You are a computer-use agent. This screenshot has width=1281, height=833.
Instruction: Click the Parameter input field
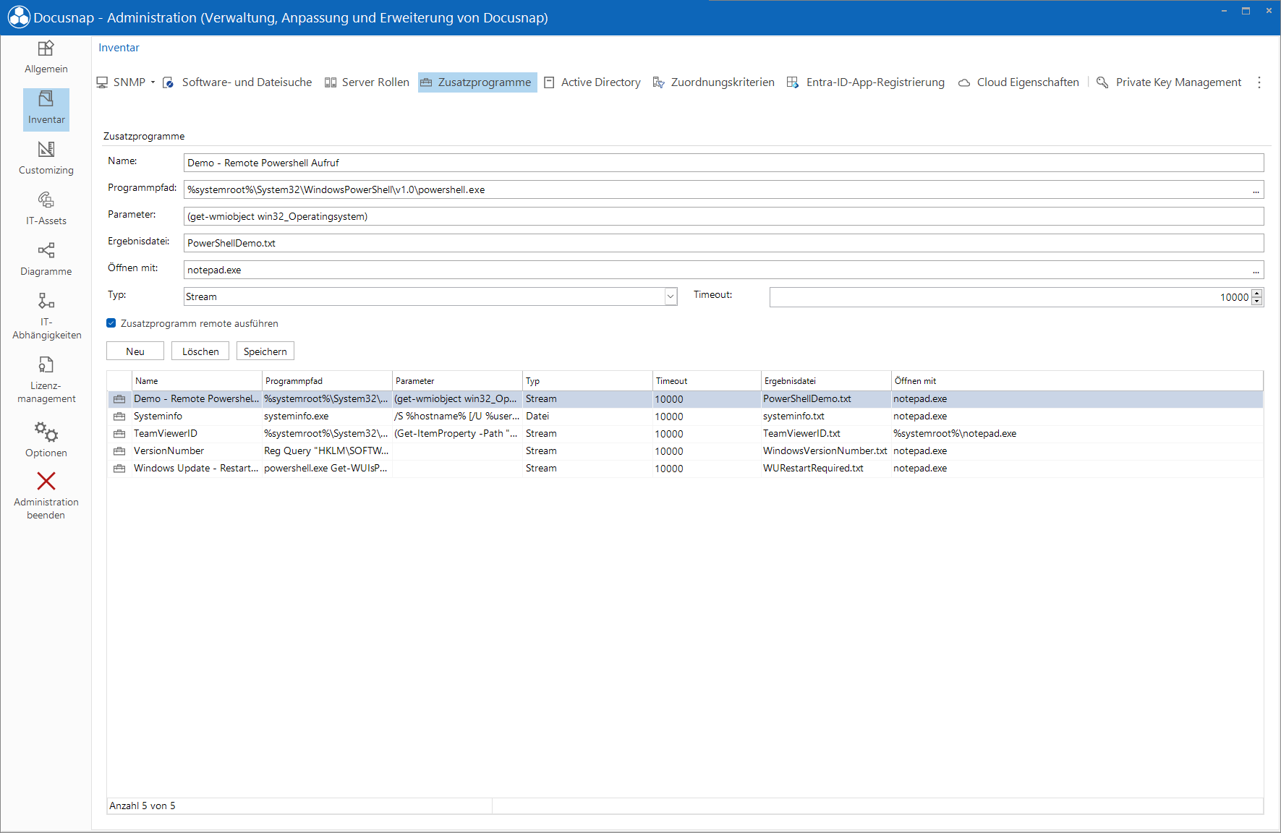tap(724, 216)
